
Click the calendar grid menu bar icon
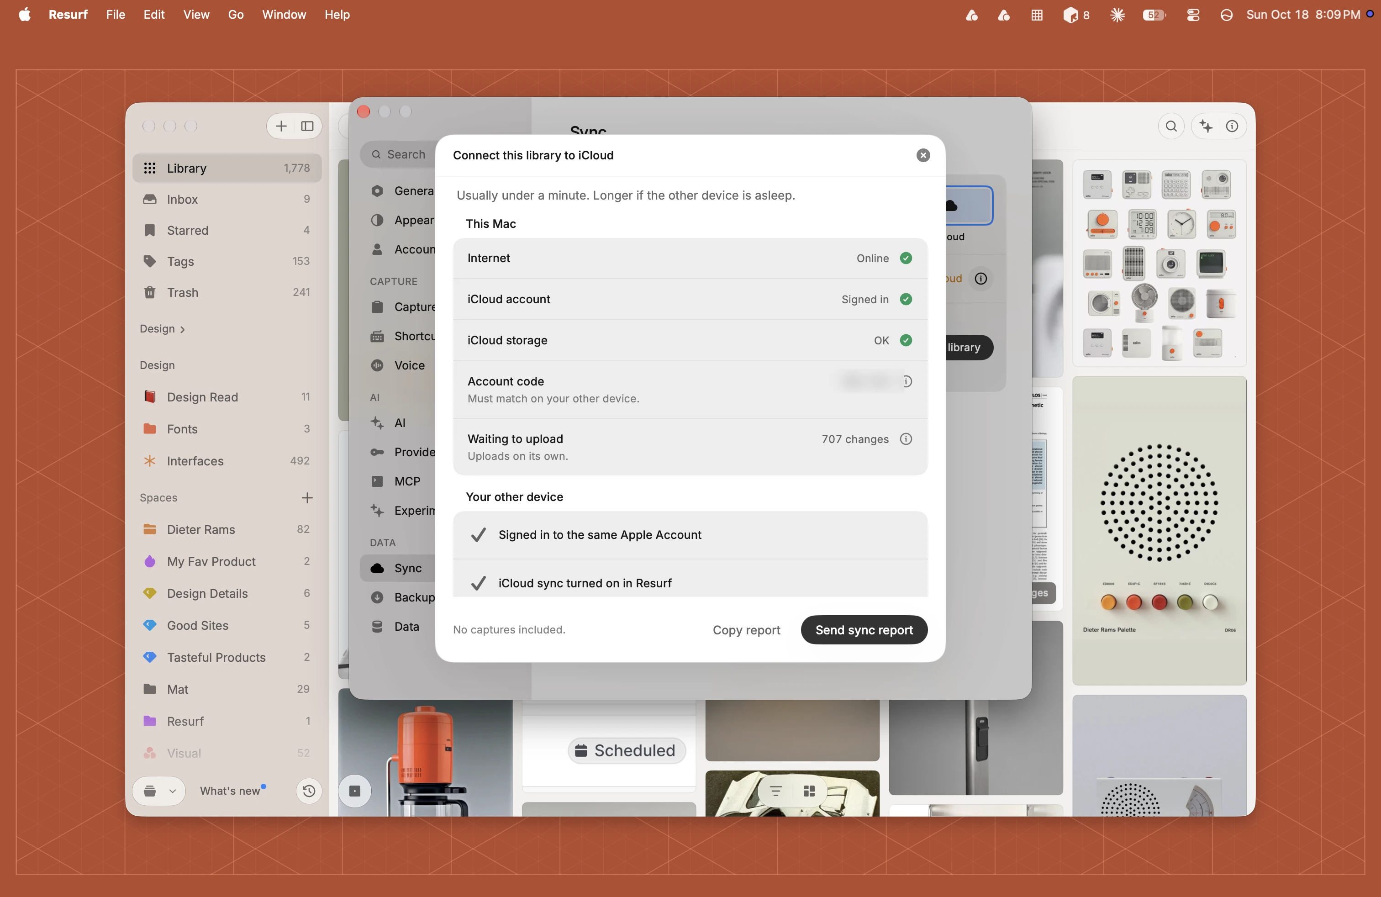click(1036, 15)
